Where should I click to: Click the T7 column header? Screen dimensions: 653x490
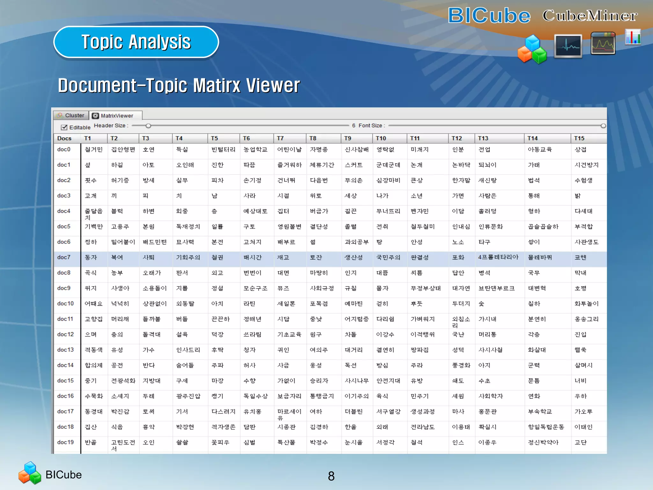coord(290,138)
